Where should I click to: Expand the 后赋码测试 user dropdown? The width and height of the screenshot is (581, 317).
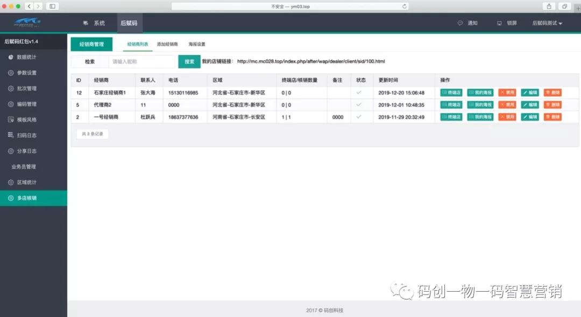[547, 23]
